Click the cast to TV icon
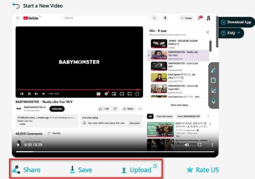The width and height of the screenshot is (255, 179). pyautogui.click(x=130, y=94)
